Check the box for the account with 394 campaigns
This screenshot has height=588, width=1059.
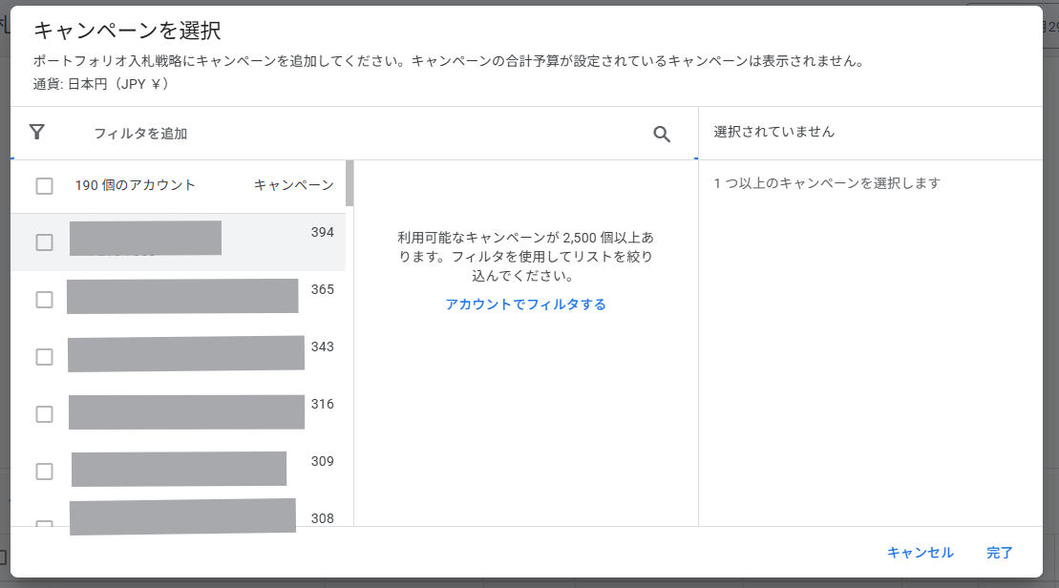coord(44,242)
